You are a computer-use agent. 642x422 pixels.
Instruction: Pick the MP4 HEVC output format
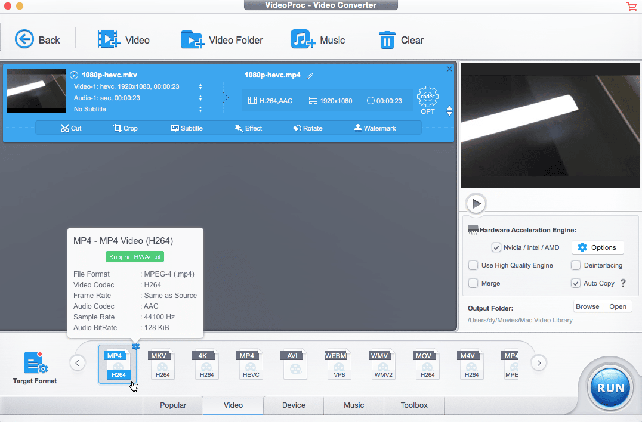pyautogui.click(x=250, y=364)
